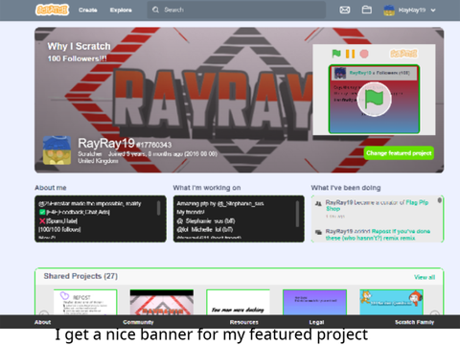Open the REPOST project thumbnail

[x=85, y=302]
